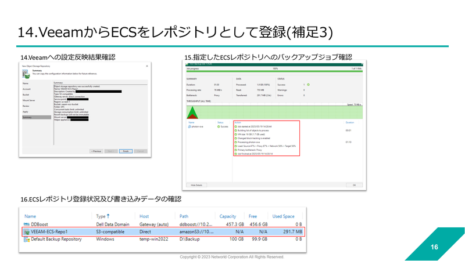Click the 'Gateway (auto)' host cell
Viewport: 465px width, 261px height.
(x=154, y=224)
